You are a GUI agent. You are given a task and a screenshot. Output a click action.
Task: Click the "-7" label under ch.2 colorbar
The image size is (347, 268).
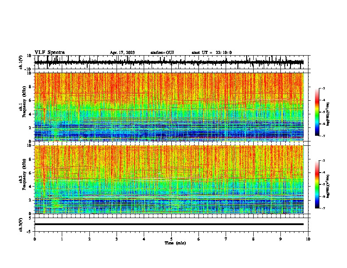point(322,208)
